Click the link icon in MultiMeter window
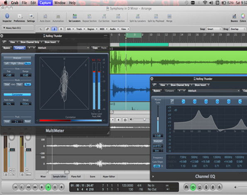 point(5,42)
